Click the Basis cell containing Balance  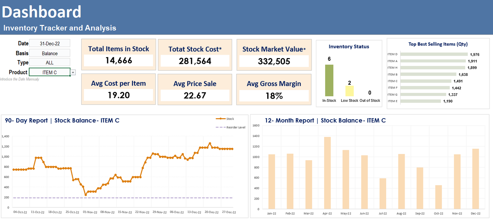(x=49, y=53)
